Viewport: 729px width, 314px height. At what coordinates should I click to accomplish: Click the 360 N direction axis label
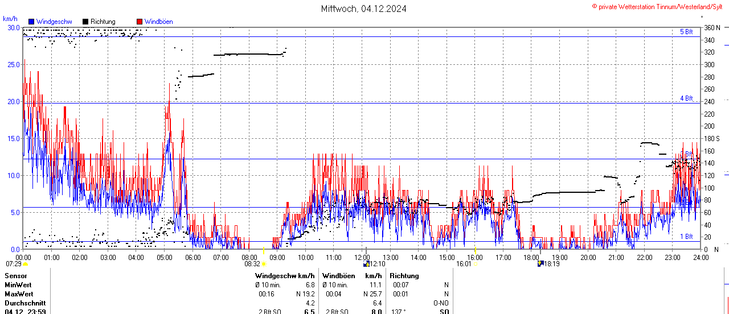click(x=712, y=27)
